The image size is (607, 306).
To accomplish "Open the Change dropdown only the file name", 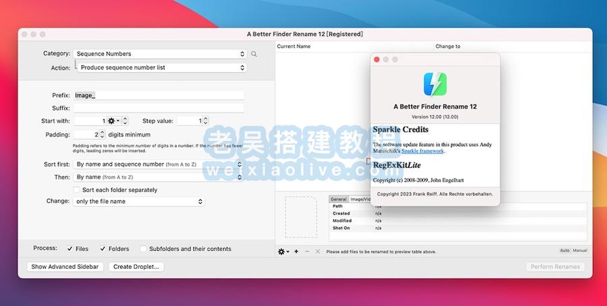I will (x=138, y=202).
